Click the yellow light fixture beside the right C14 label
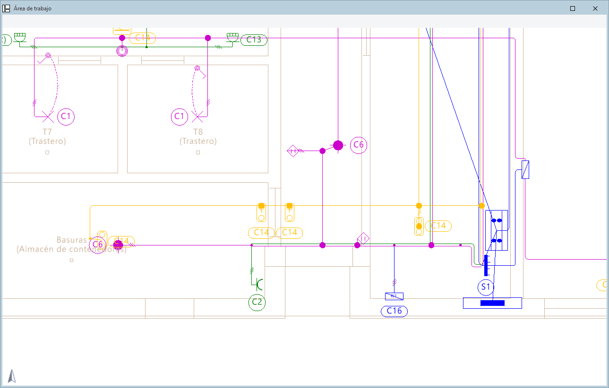609x388 pixels. click(419, 226)
